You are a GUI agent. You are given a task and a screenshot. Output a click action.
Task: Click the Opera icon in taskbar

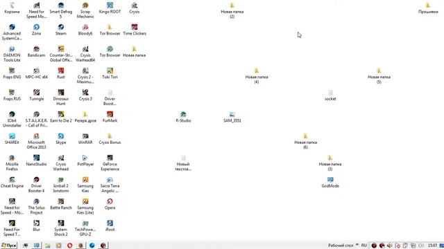point(69,246)
